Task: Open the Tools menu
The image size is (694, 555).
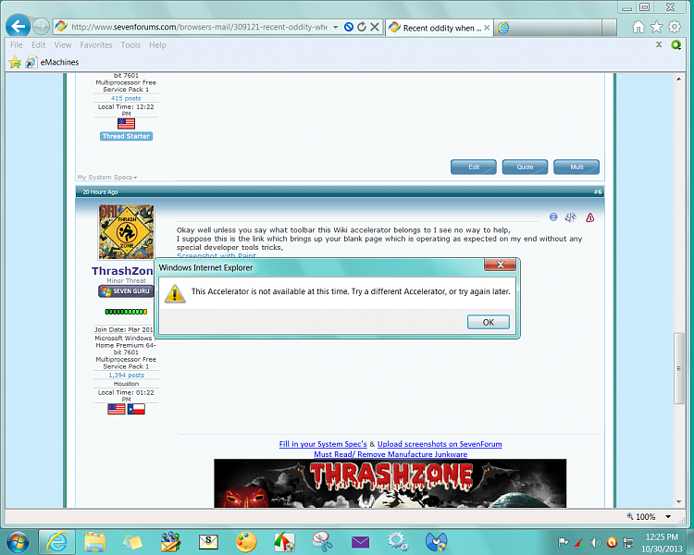Action: 130,44
